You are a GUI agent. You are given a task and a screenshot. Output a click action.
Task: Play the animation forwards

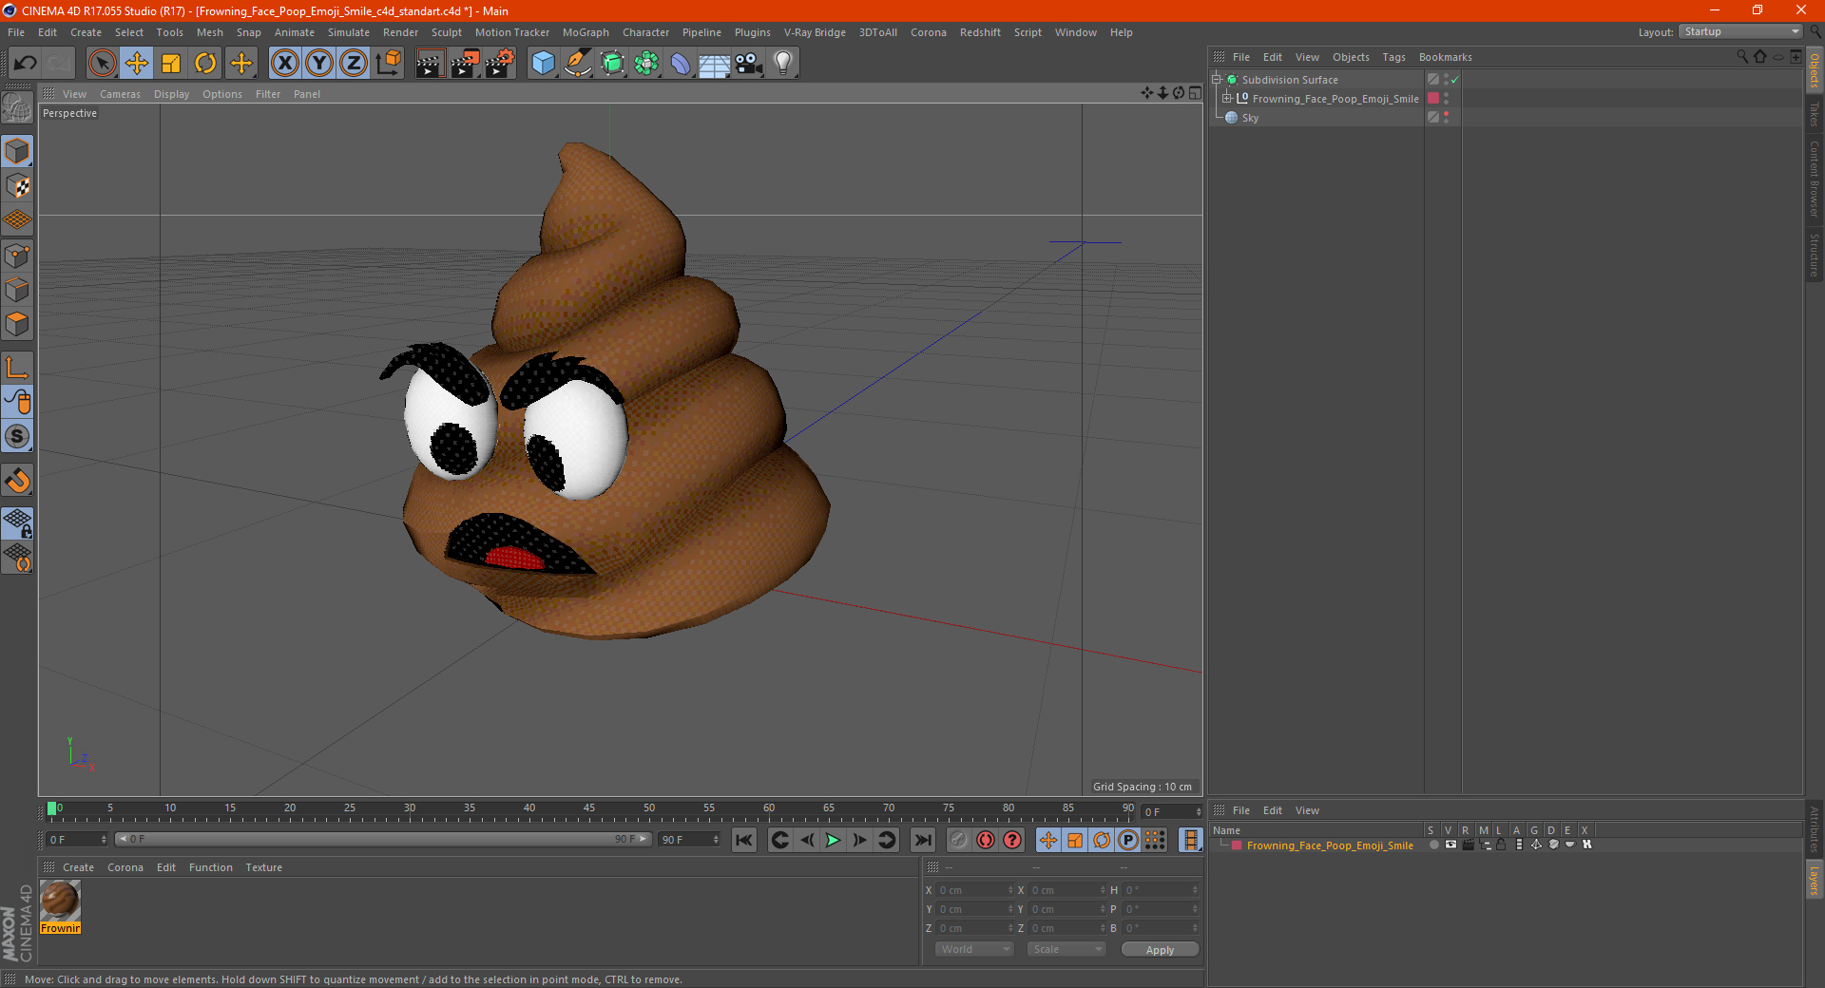click(x=833, y=840)
